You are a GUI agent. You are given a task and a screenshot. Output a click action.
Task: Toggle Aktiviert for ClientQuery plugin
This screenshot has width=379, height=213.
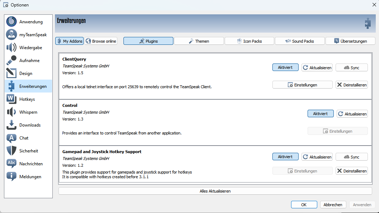point(285,67)
